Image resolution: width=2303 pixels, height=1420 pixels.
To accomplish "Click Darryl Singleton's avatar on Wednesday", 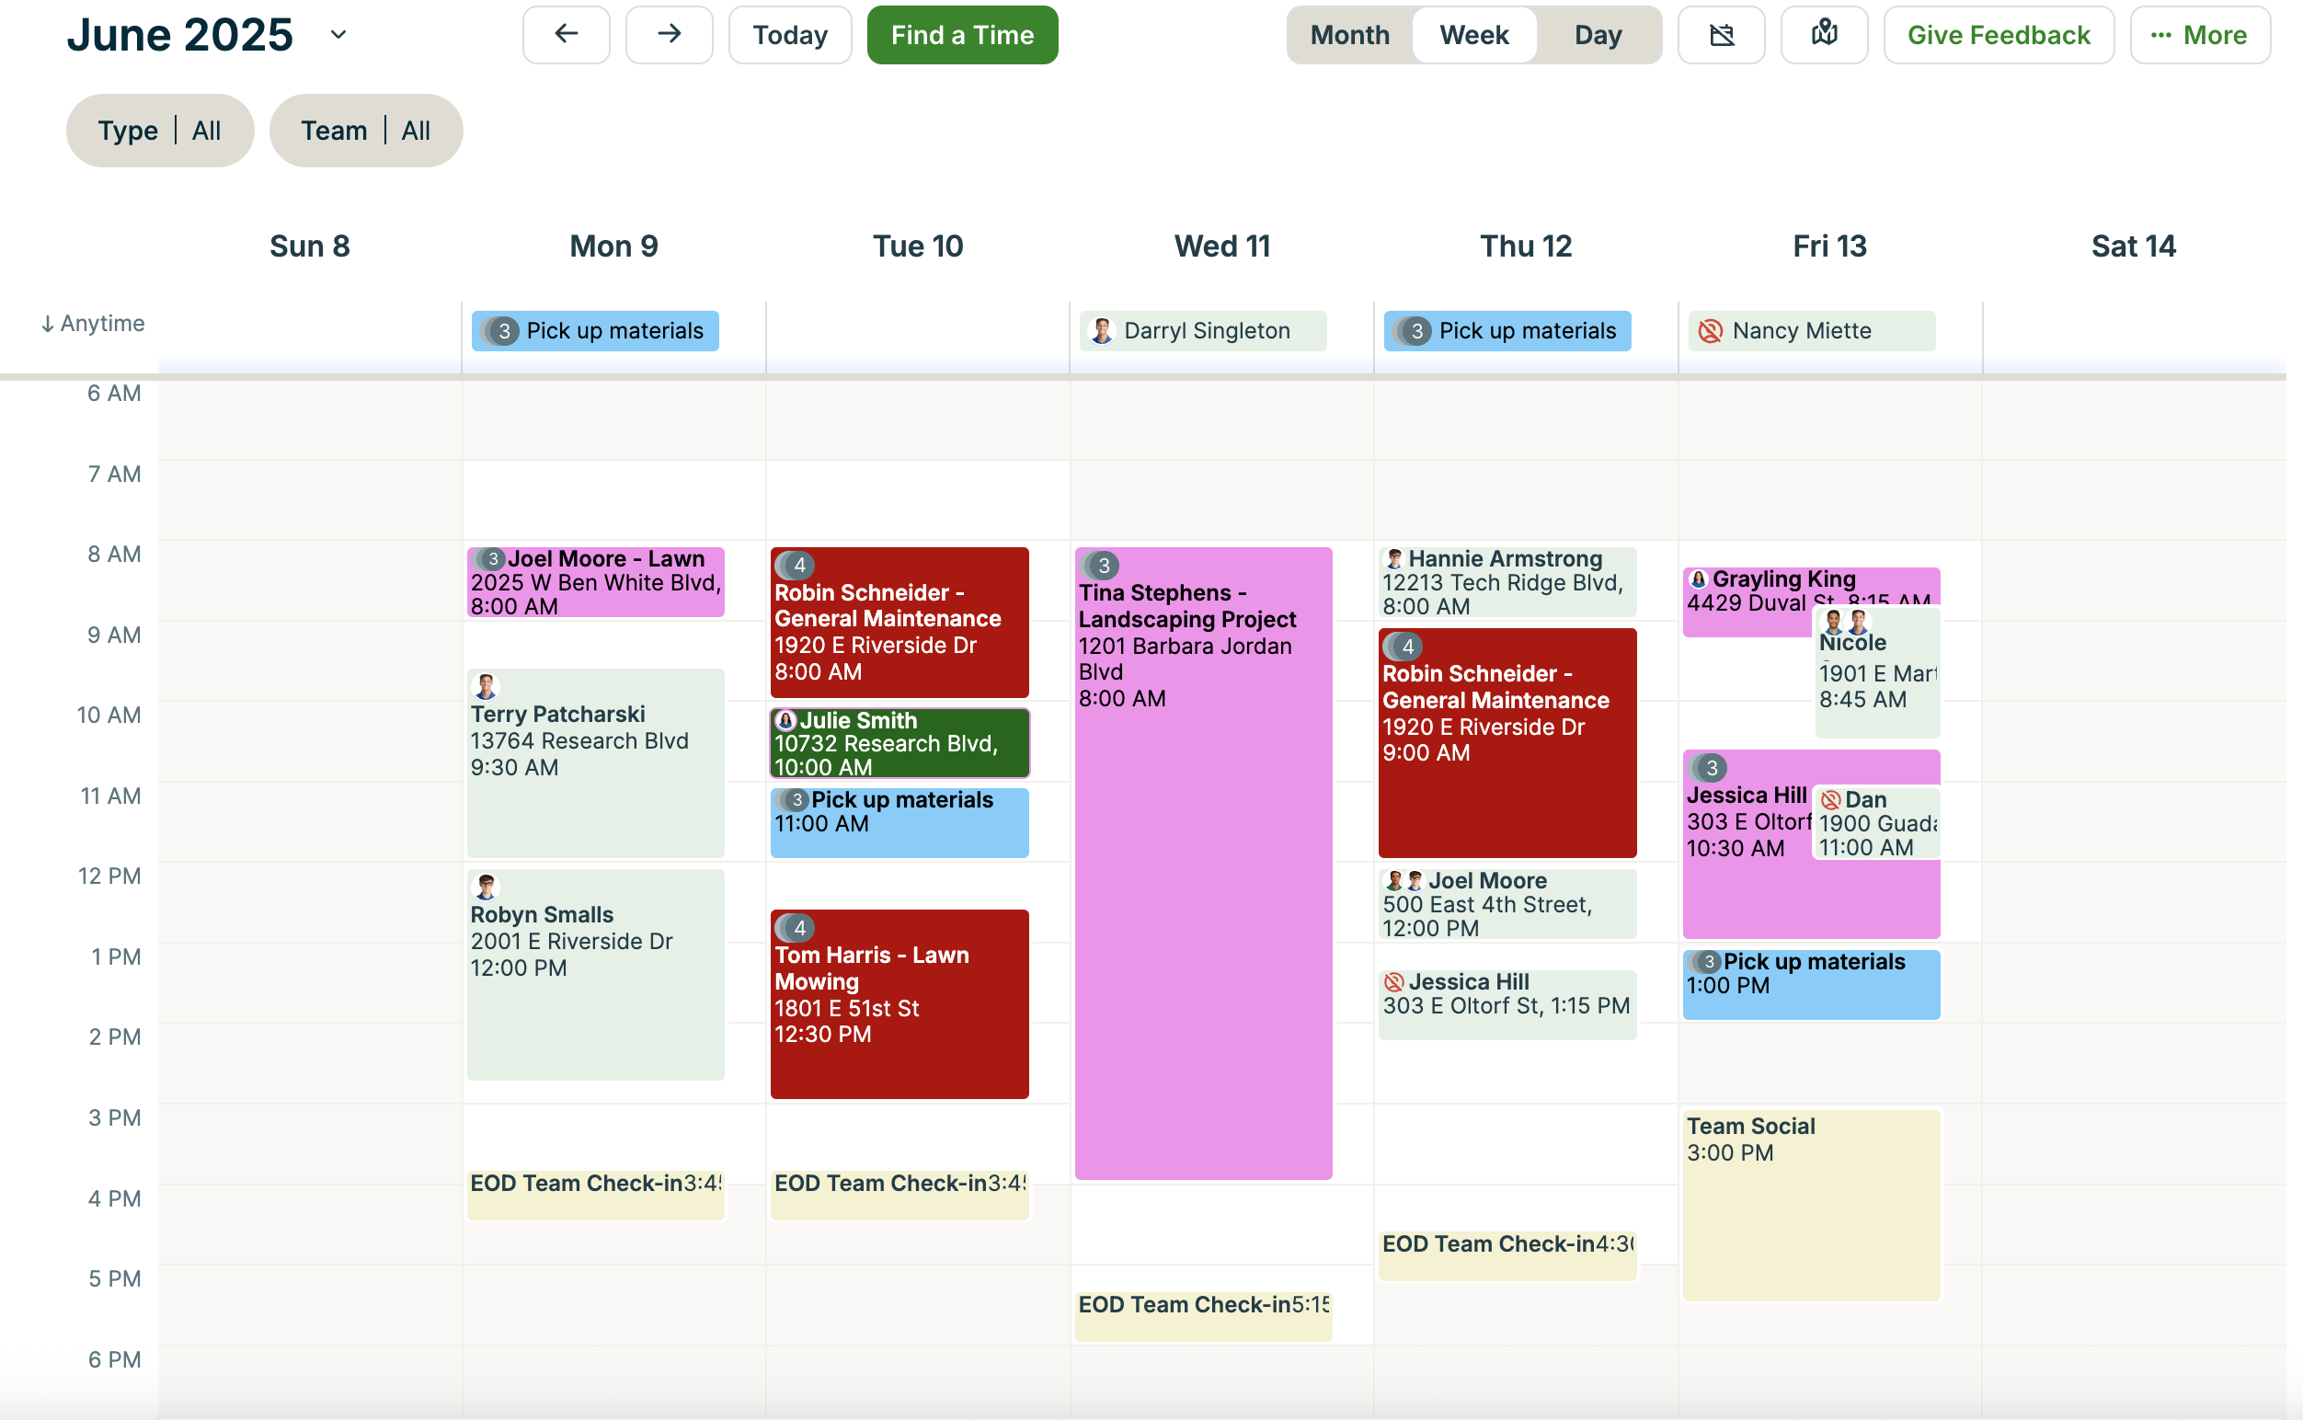I will click(1101, 330).
